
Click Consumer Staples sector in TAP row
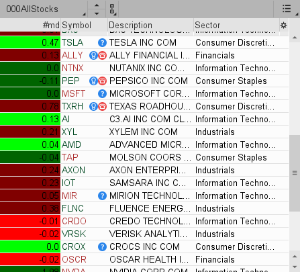[231, 157]
